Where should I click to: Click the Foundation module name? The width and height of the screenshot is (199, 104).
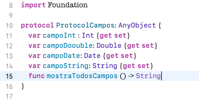pyautogui.click(x=68, y=5)
